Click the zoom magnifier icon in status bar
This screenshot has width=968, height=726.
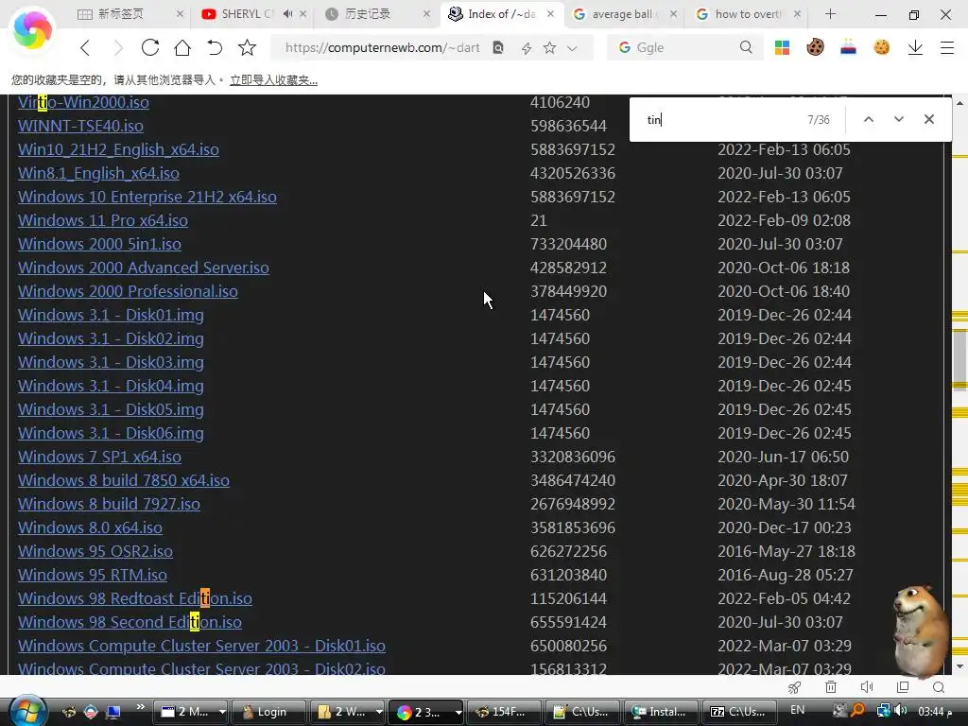(x=939, y=687)
